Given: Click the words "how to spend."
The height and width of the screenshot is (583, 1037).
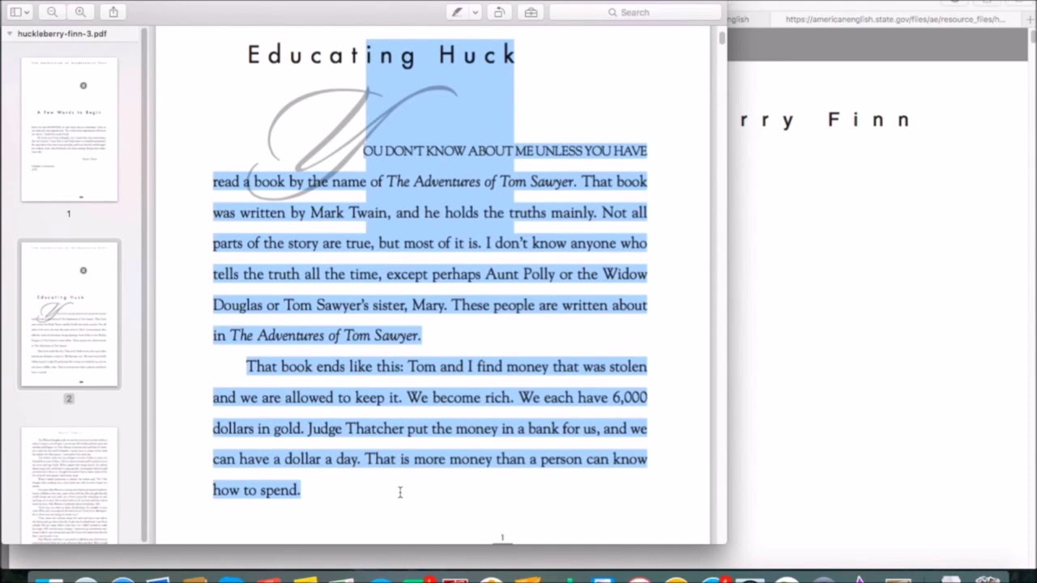Looking at the screenshot, I should (x=256, y=490).
